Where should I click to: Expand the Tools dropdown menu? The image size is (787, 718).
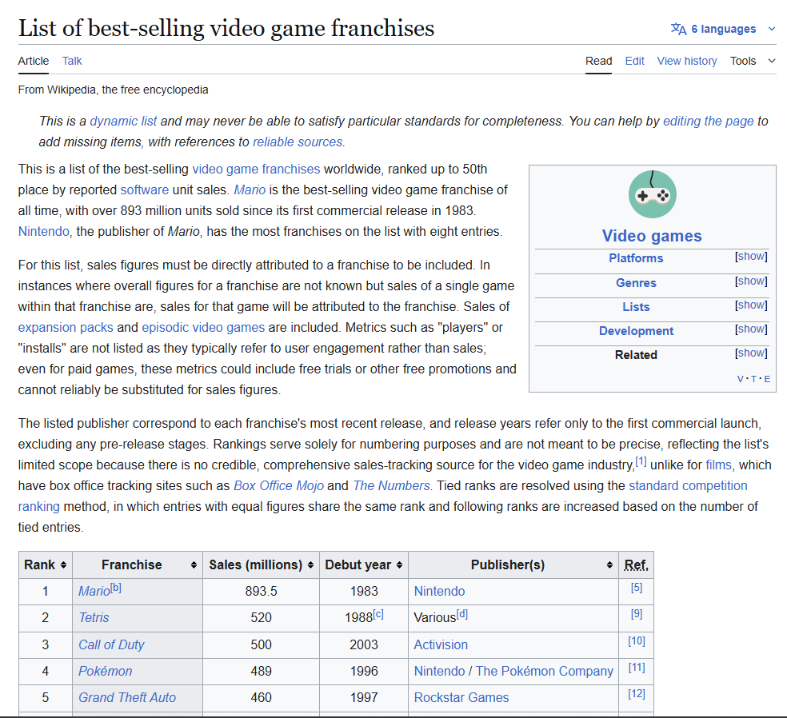click(x=753, y=62)
